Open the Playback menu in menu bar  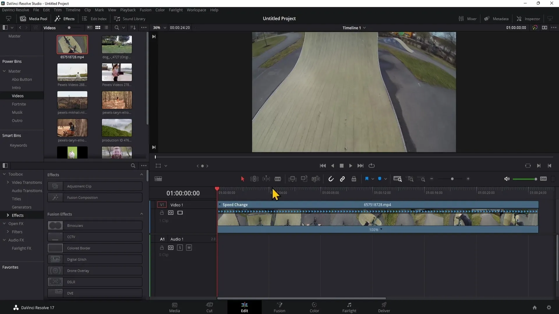pos(128,10)
